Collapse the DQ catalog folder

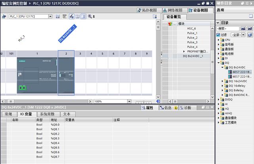pyautogui.click(x=218, y=63)
